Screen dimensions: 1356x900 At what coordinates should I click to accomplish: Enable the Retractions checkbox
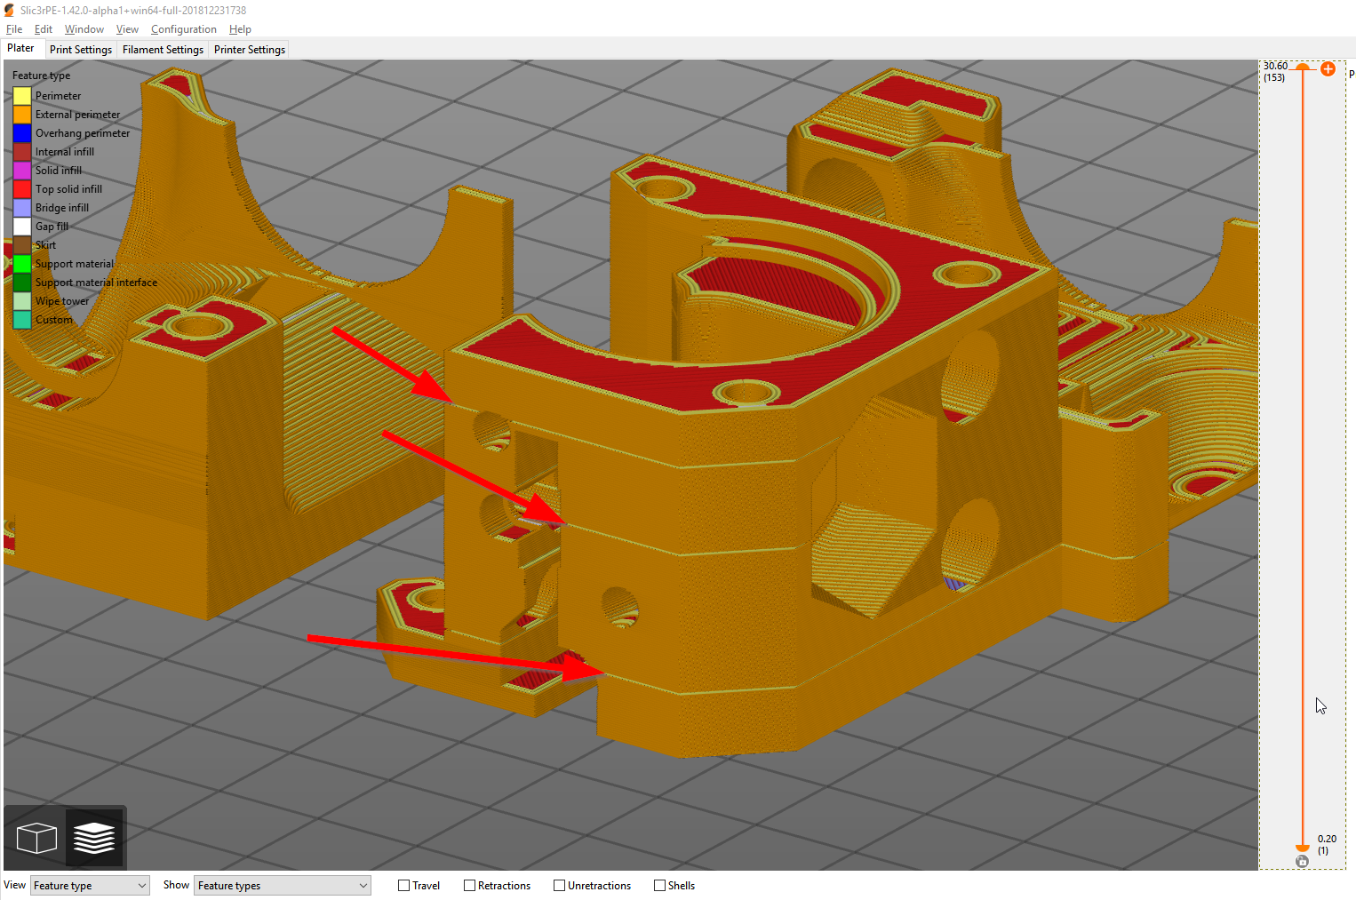pyautogui.click(x=469, y=886)
